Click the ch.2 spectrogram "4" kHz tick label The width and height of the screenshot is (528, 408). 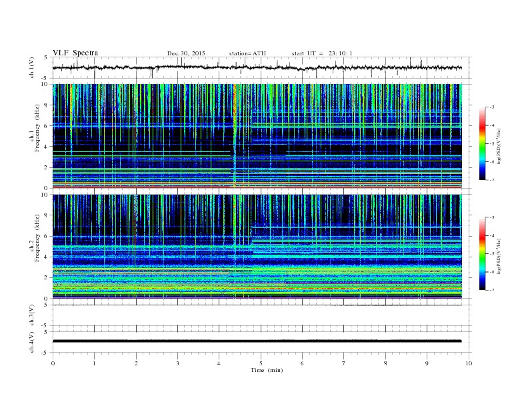(x=46, y=257)
